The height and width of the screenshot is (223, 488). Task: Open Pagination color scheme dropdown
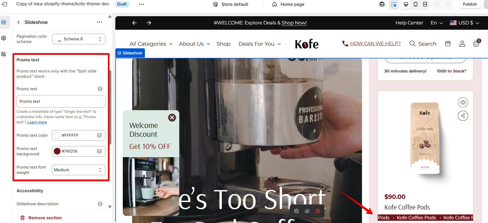pos(79,39)
